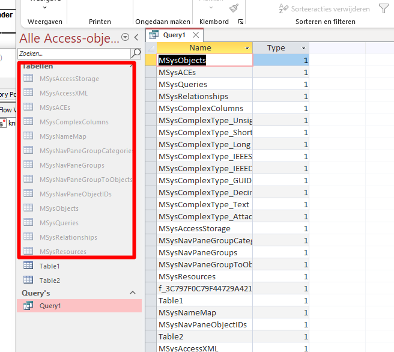Viewport: 394px width, 352px height.
Task: Click the MSysComplexColumns table icon in pane
Action: [28, 121]
